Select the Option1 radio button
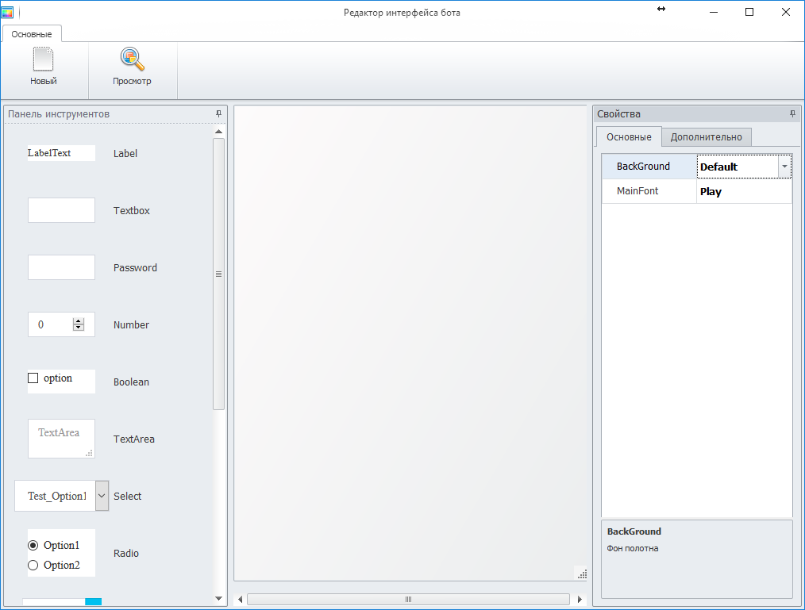Image resolution: width=805 pixels, height=610 pixels. [33, 546]
